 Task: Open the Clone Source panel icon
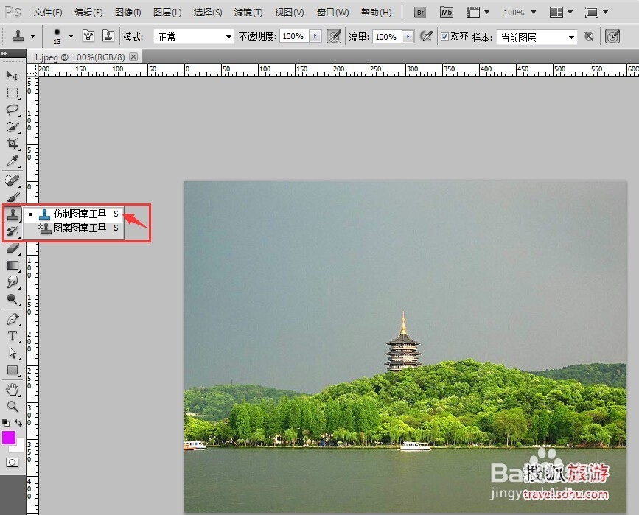click(108, 36)
